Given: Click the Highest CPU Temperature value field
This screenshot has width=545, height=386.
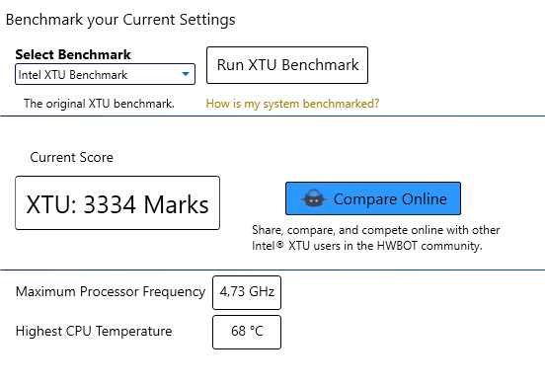Looking at the screenshot, I should pyautogui.click(x=247, y=332).
